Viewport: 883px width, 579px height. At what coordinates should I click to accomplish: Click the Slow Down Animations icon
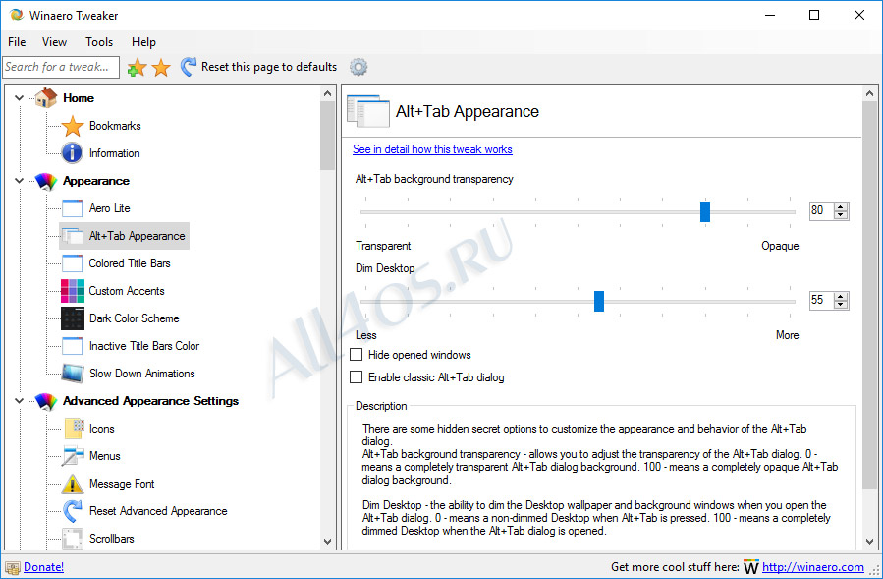coord(73,374)
